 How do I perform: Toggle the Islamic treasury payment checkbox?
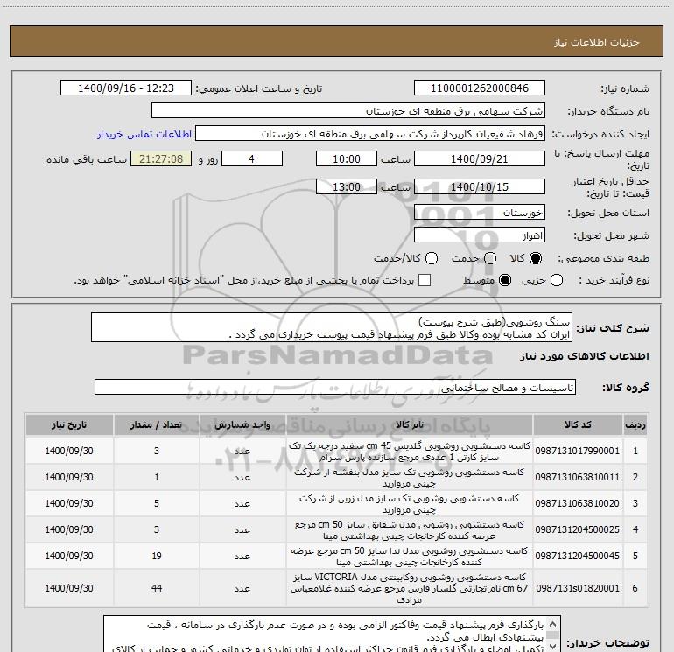click(x=425, y=280)
